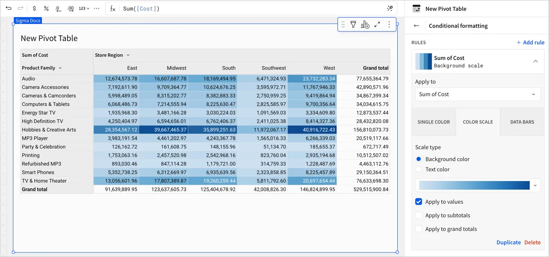Check Apply to subtotals

coord(419,215)
